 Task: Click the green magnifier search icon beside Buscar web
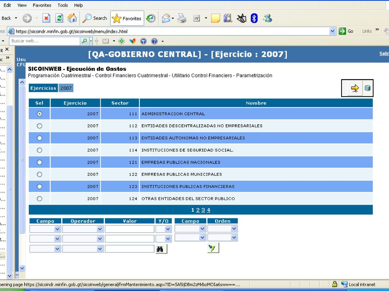coord(84,41)
